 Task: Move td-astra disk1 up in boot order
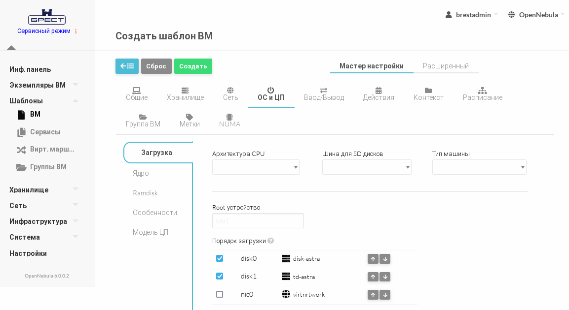pos(373,277)
